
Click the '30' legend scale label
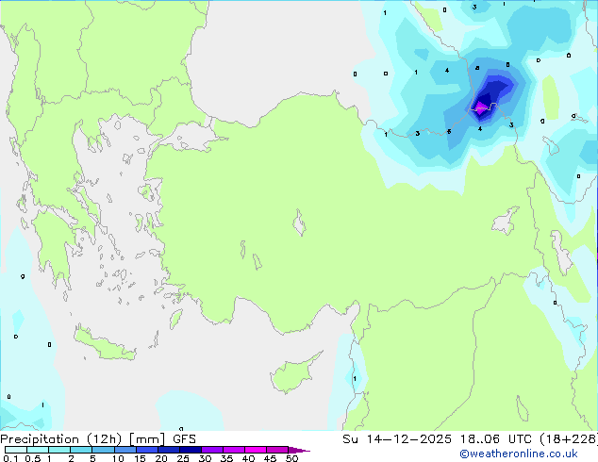point(205,458)
